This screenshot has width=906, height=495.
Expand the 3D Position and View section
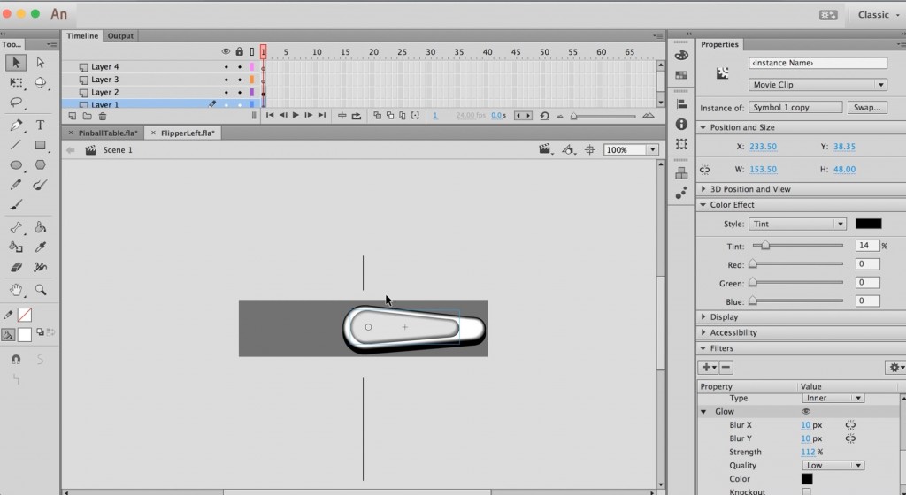point(703,189)
